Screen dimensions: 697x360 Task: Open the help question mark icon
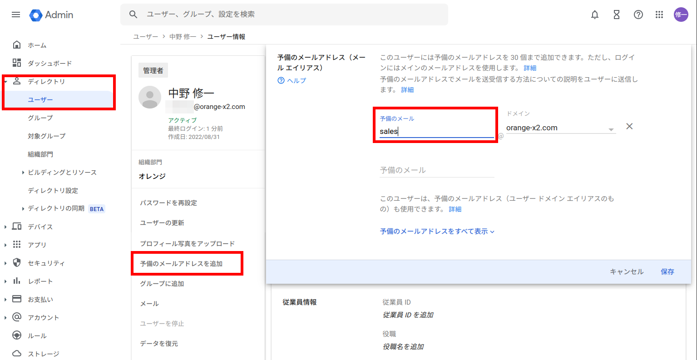click(638, 15)
